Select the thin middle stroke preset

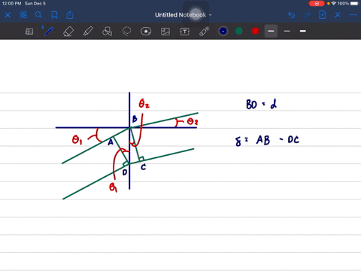click(x=287, y=31)
